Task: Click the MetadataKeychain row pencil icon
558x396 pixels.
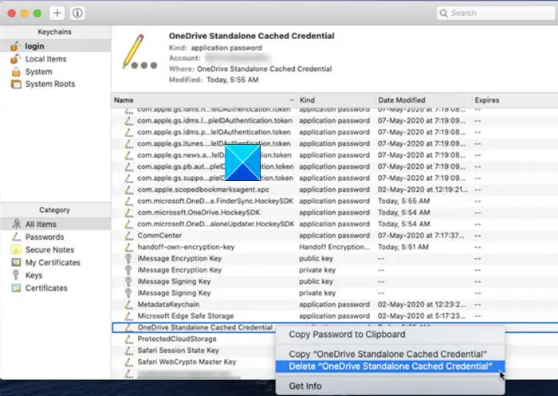Action: tap(128, 304)
